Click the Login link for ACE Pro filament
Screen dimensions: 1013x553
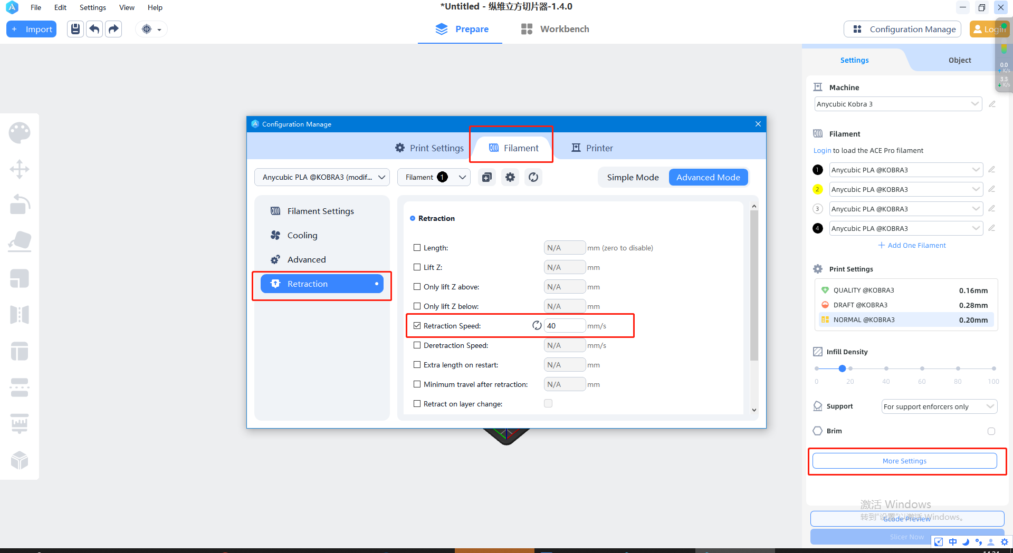click(822, 150)
